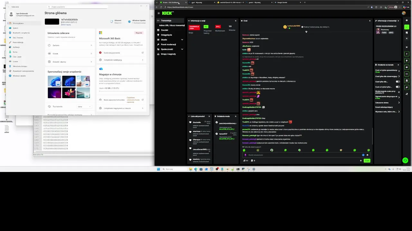Open emoji picker in chat input
Screen dimensions: 412x231
click(x=367, y=155)
